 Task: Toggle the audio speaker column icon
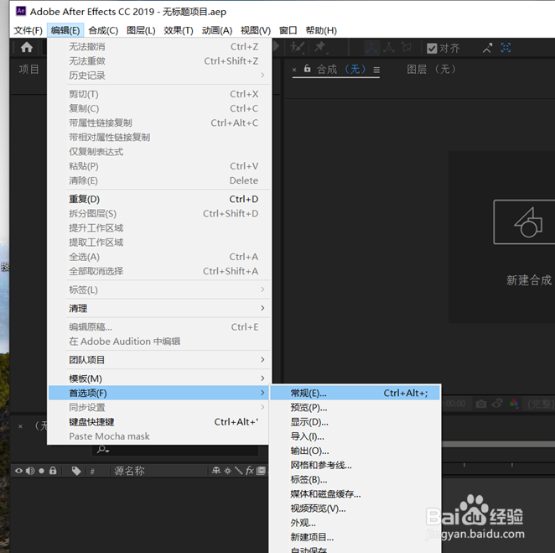pos(30,471)
